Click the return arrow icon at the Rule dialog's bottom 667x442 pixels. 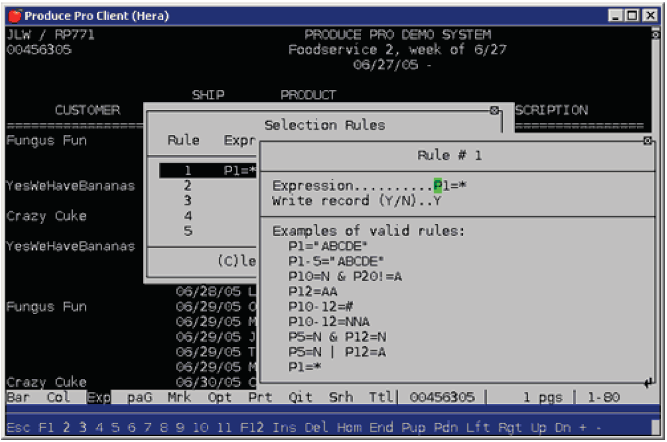point(648,383)
